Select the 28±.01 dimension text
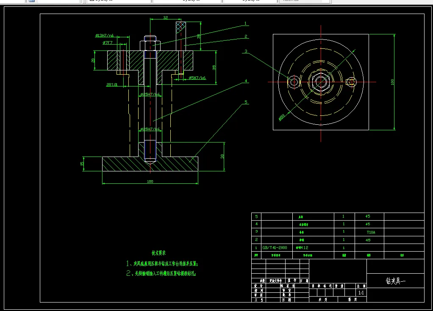This screenshot has width=433, height=311. tap(112, 84)
